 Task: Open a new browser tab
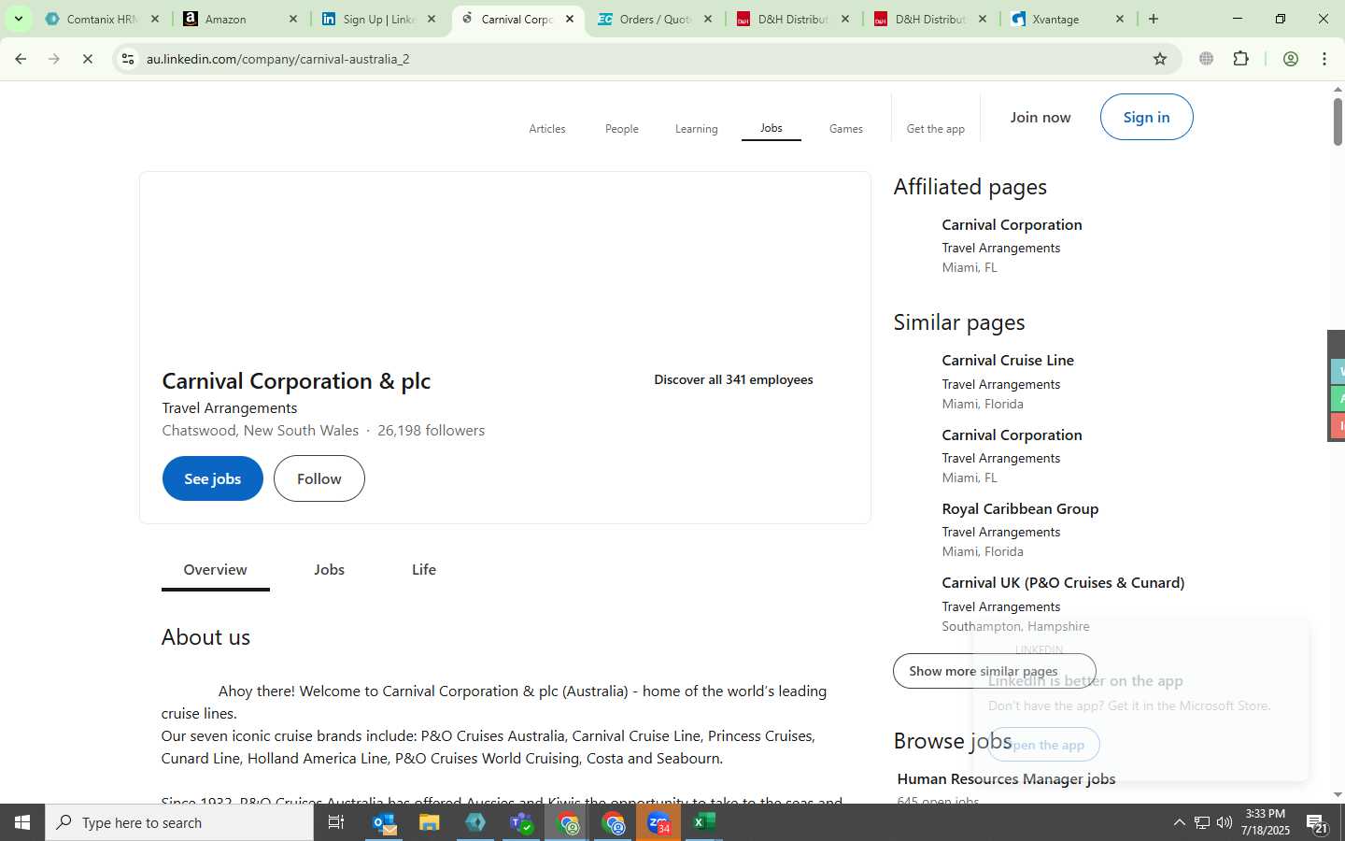(1154, 19)
